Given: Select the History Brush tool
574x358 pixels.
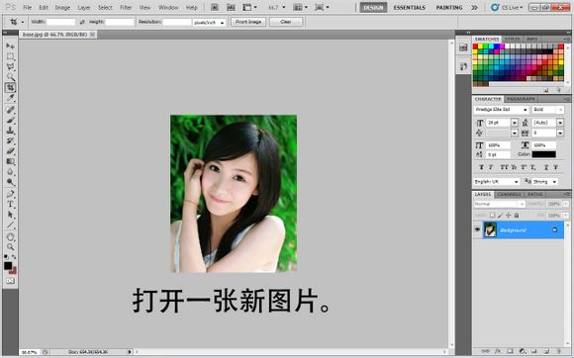Looking at the screenshot, I should pos(10,140).
